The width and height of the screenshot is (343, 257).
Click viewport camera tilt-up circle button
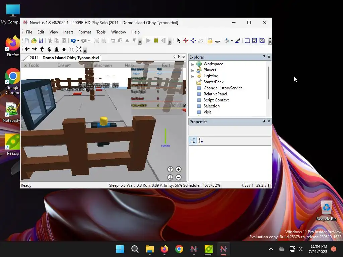(170, 169)
